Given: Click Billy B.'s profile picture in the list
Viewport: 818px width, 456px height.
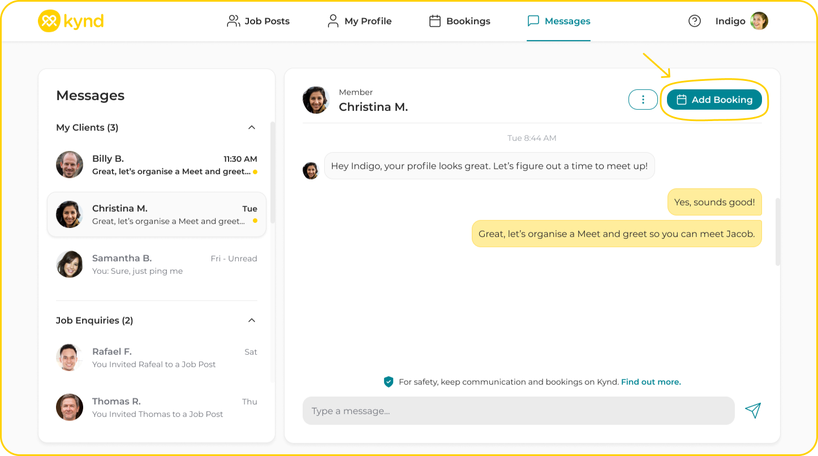Looking at the screenshot, I should [70, 165].
